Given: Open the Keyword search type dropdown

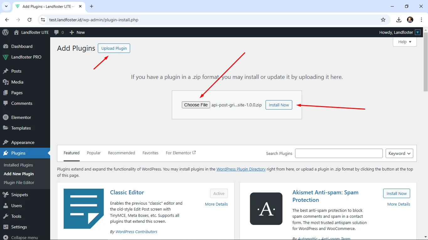Looking at the screenshot, I should (399, 153).
